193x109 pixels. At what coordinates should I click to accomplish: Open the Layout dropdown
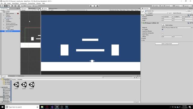point(188,6)
